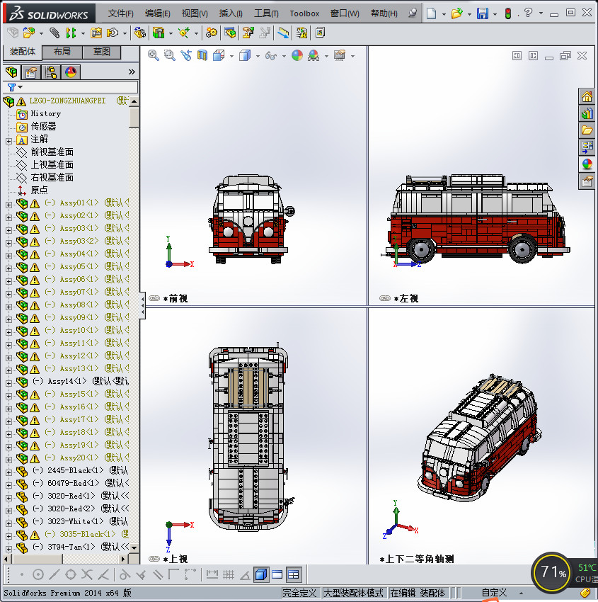598x602 pixels.
Task: Click the 大型装配体模式 status button
Action: click(354, 593)
